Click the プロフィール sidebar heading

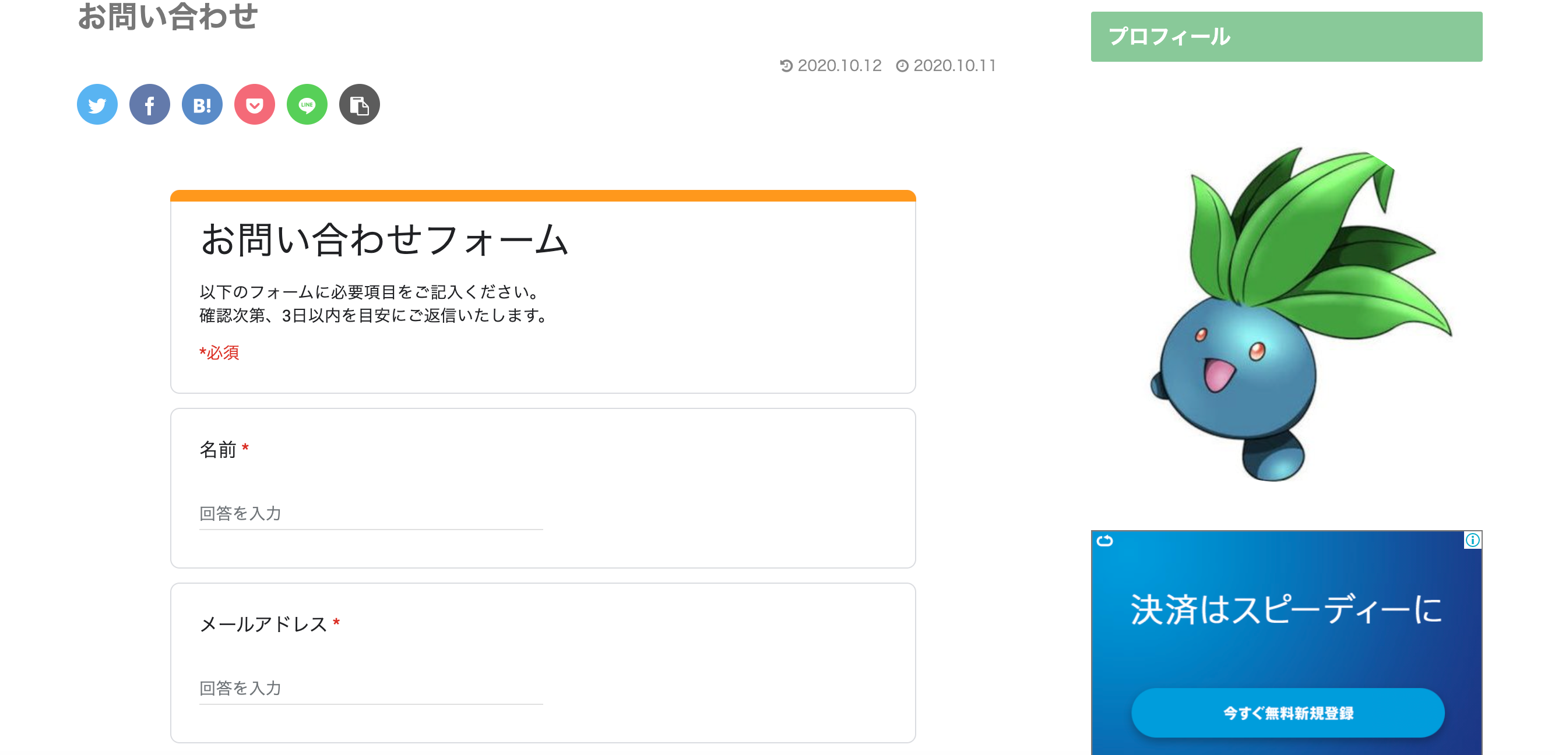(x=1286, y=37)
